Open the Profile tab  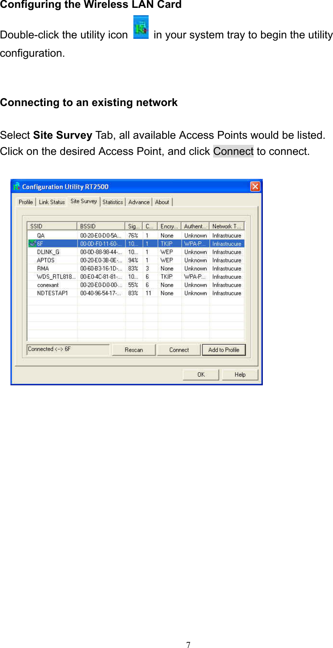pyautogui.click(x=26, y=202)
